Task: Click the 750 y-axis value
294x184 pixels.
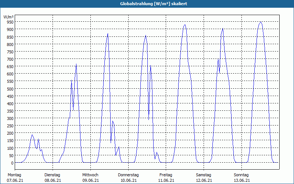Action: (10, 52)
